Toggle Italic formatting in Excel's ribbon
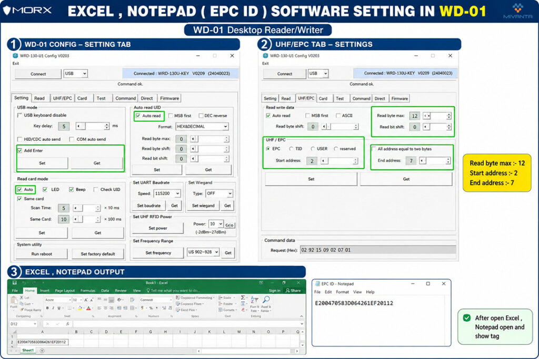Image resolution: width=539 pixels, height=359 pixels. coord(53,308)
